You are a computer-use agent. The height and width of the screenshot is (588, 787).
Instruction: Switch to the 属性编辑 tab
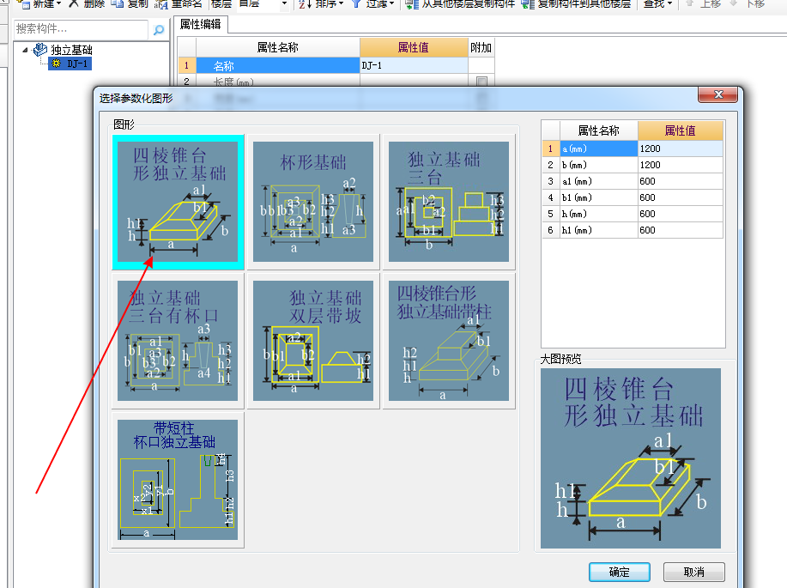point(200,24)
